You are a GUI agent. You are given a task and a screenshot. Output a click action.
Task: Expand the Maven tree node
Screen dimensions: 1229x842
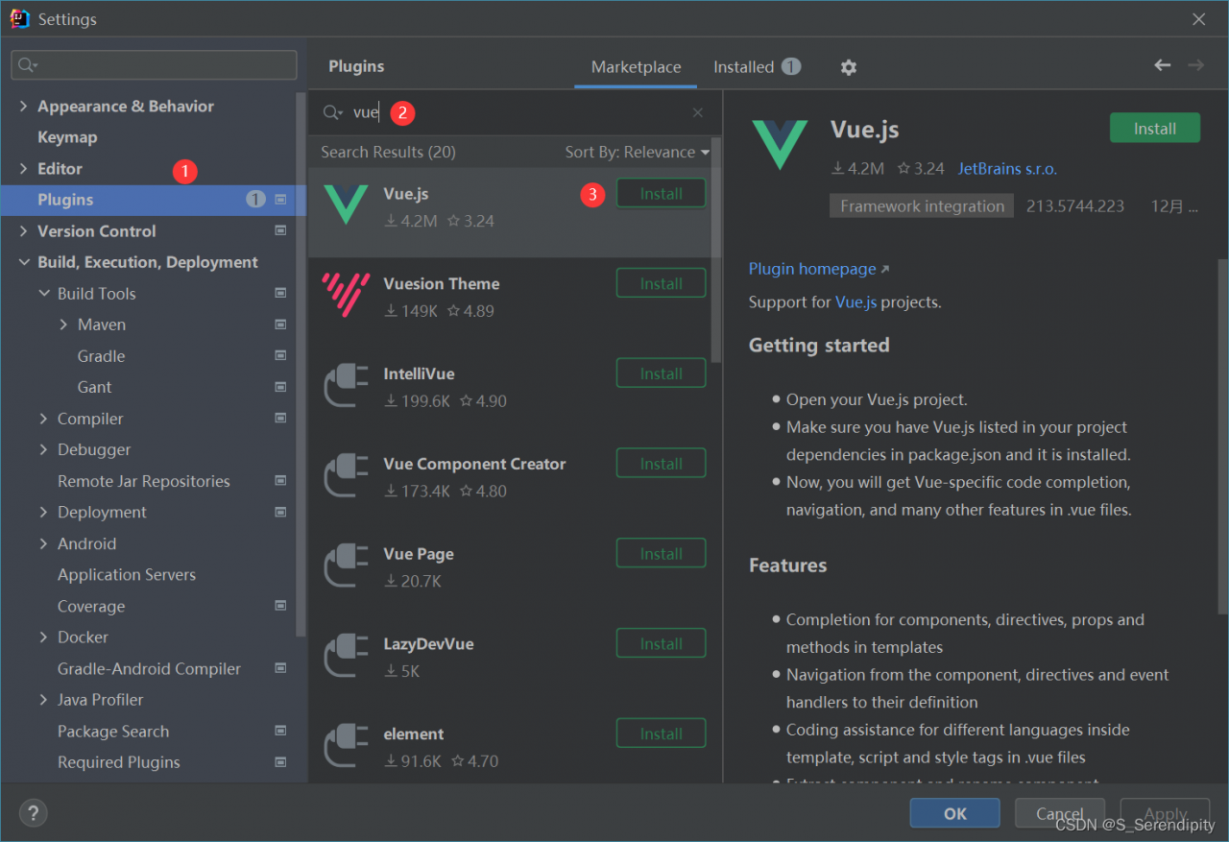pos(63,325)
